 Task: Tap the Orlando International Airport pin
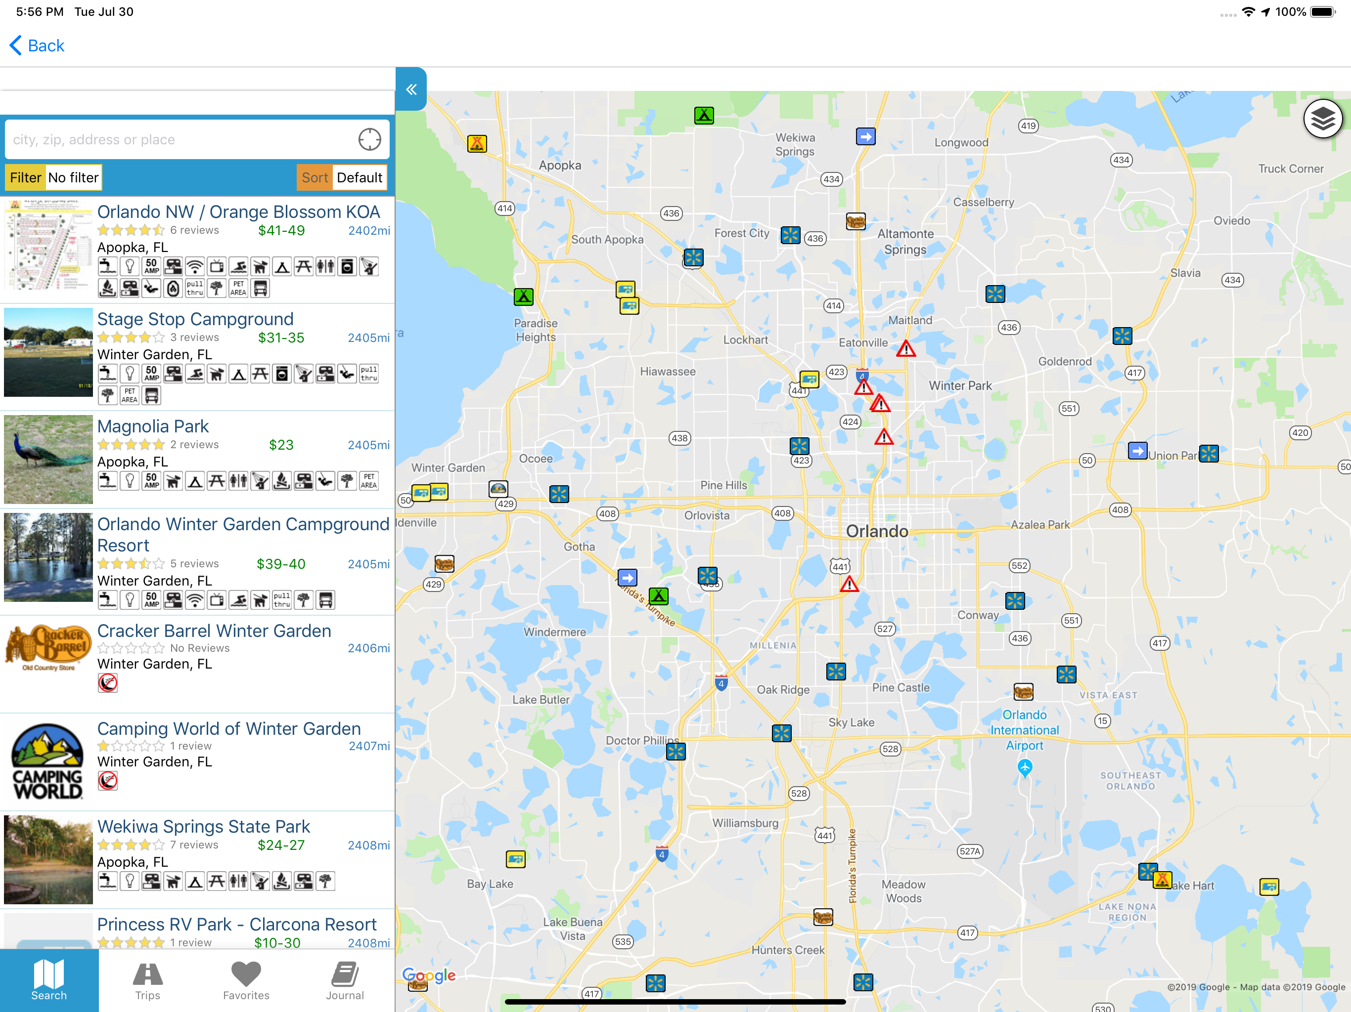1025,768
